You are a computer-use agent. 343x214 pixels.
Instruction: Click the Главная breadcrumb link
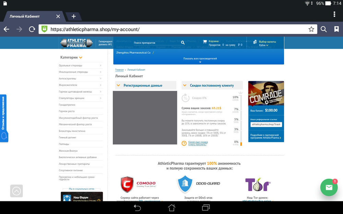click(119, 70)
